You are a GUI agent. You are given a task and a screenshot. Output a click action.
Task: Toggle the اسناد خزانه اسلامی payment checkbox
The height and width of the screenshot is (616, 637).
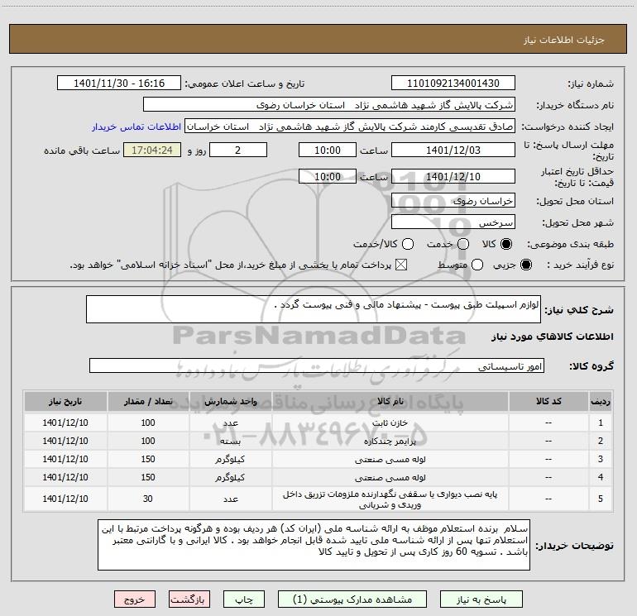pyautogui.click(x=401, y=265)
